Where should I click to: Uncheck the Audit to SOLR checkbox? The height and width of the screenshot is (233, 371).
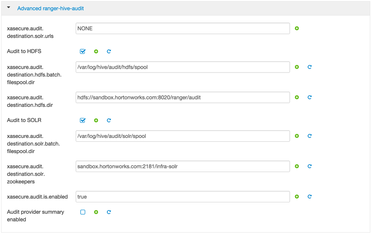[x=83, y=120]
